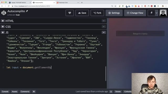Bookmark this page with the star icon

point(115,6)
